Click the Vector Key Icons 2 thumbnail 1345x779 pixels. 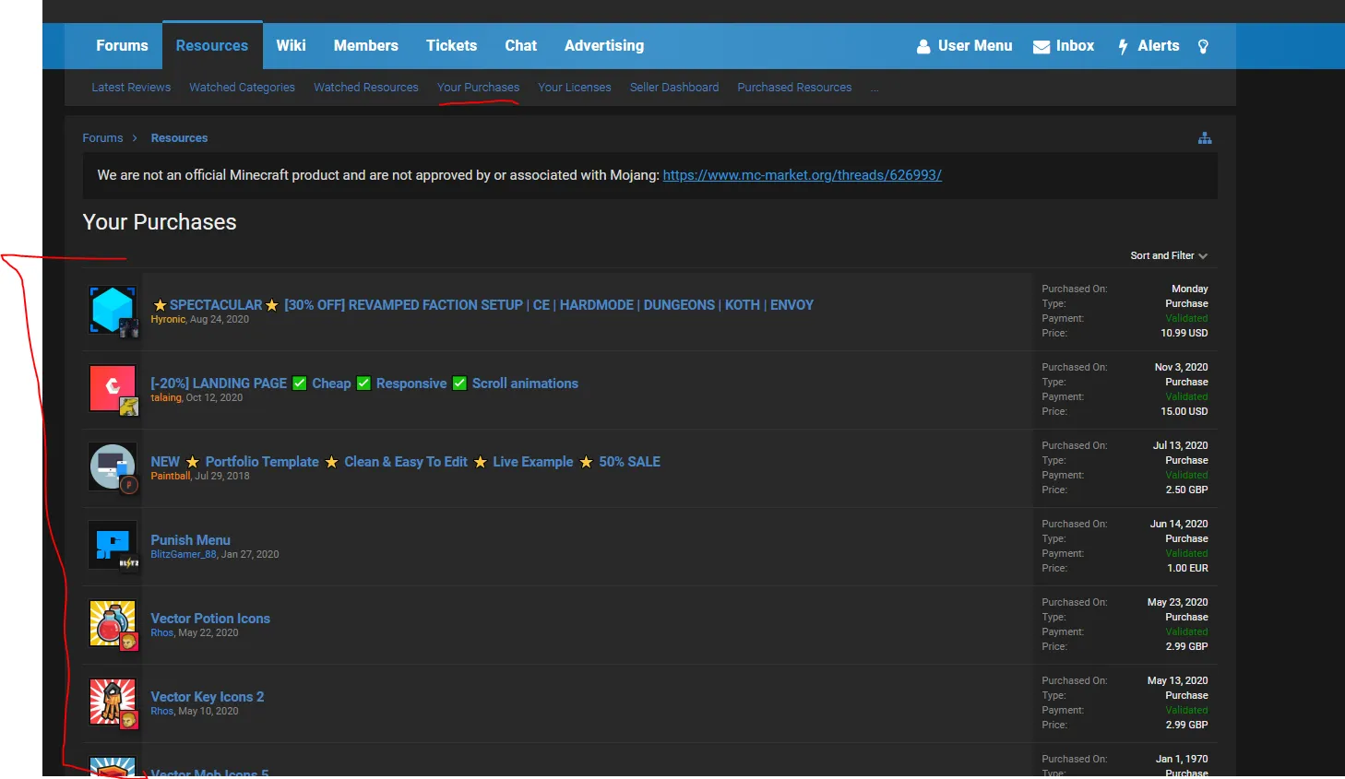pos(113,702)
